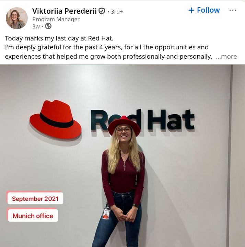This screenshot has width=245, height=247.
Task: Click the "Munich office" label on photo
Action: click(x=33, y=216)
